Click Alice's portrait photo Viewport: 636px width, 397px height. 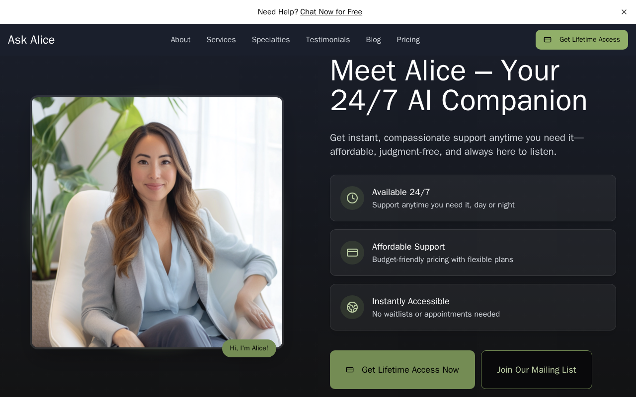[157, 222]
